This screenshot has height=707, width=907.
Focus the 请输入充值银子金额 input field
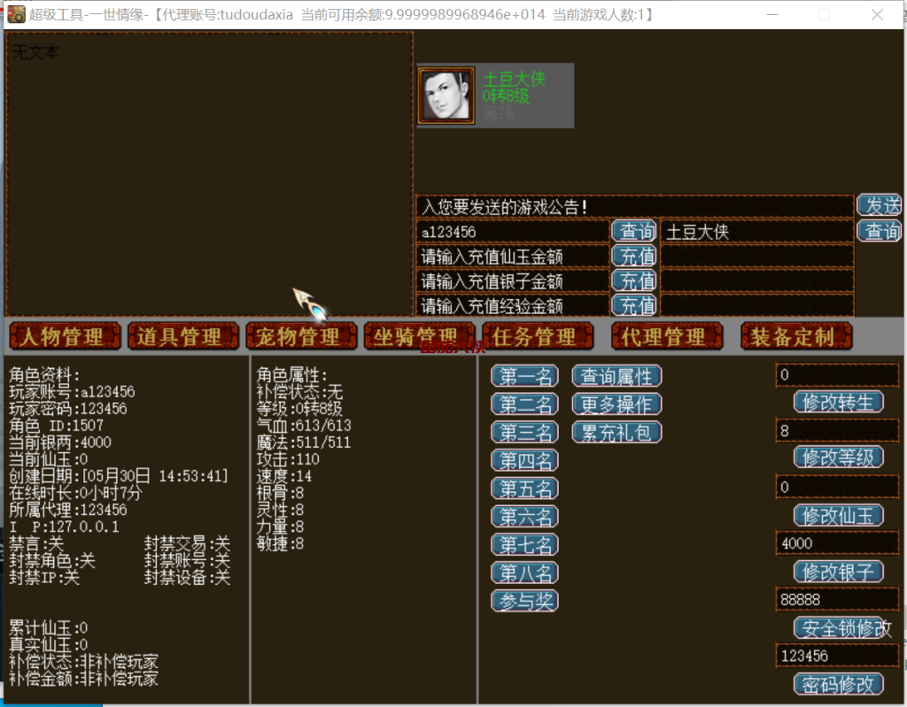[512, 280]
